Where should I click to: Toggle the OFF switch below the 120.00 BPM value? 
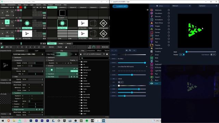pos(121,82)
